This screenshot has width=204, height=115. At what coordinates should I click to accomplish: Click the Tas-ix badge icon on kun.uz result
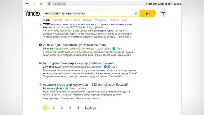point(114,49)
